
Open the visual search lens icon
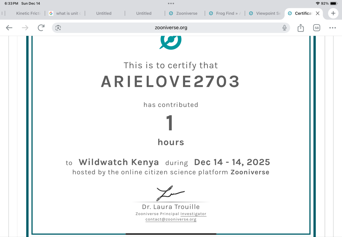pyautogui.click(x=58, y=28)
